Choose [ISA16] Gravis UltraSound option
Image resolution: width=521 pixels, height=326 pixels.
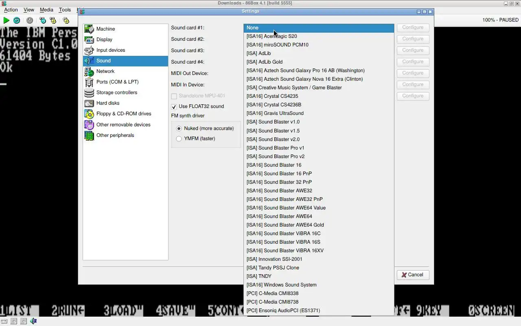(x=319, y=113)
